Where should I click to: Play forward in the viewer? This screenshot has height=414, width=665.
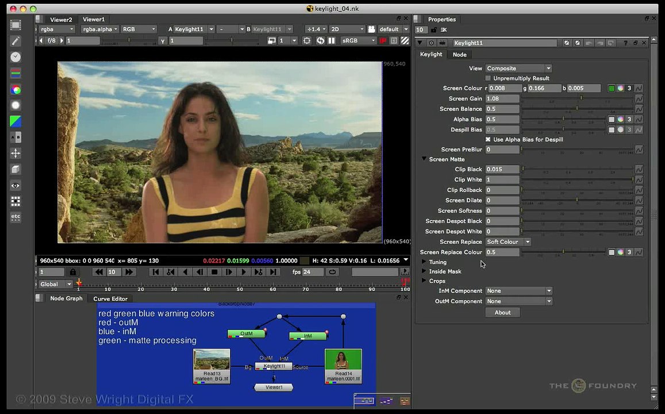tap(244, 272)
